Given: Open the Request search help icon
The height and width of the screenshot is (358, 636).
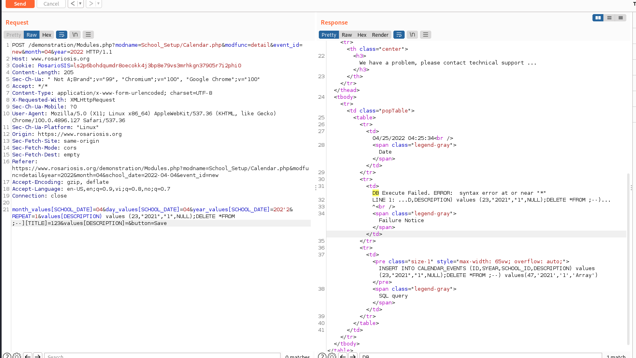Looking at the screenshot, I should pos(7,356).
